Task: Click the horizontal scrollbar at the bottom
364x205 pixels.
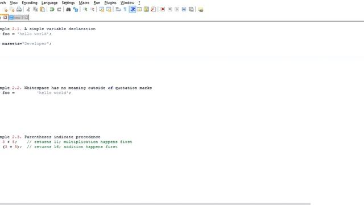Action: point(155,204)
